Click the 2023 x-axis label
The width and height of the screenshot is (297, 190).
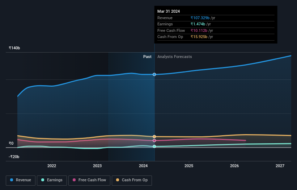[x=97, y=166]
